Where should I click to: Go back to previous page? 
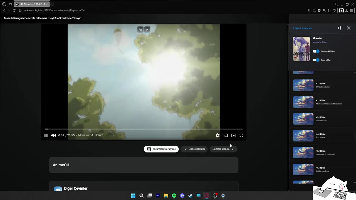click(x=4, y=10)
